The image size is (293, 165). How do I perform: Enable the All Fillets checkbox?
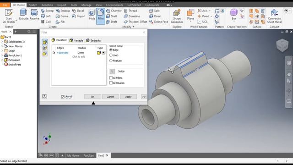[111, 77]
